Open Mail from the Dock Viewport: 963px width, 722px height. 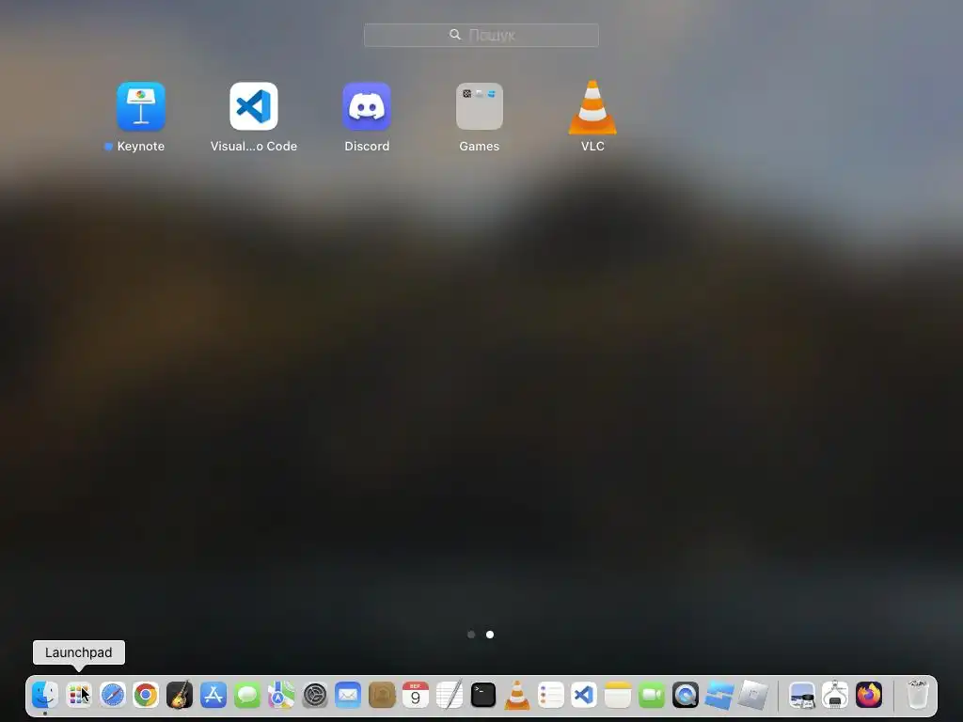348,695
